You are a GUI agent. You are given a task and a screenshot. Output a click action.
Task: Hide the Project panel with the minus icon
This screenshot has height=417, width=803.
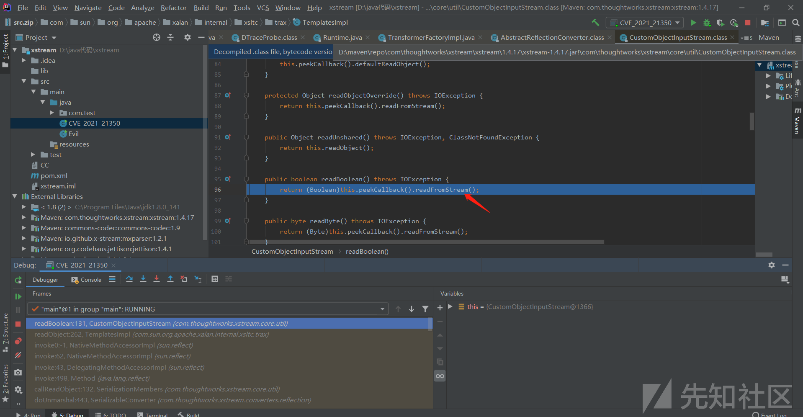pos(201,37)
